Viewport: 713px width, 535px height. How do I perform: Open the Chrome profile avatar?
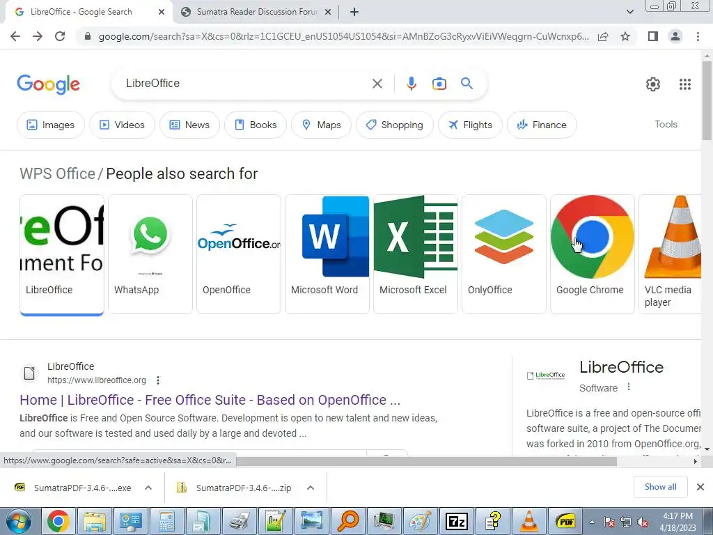coord(675,36)
